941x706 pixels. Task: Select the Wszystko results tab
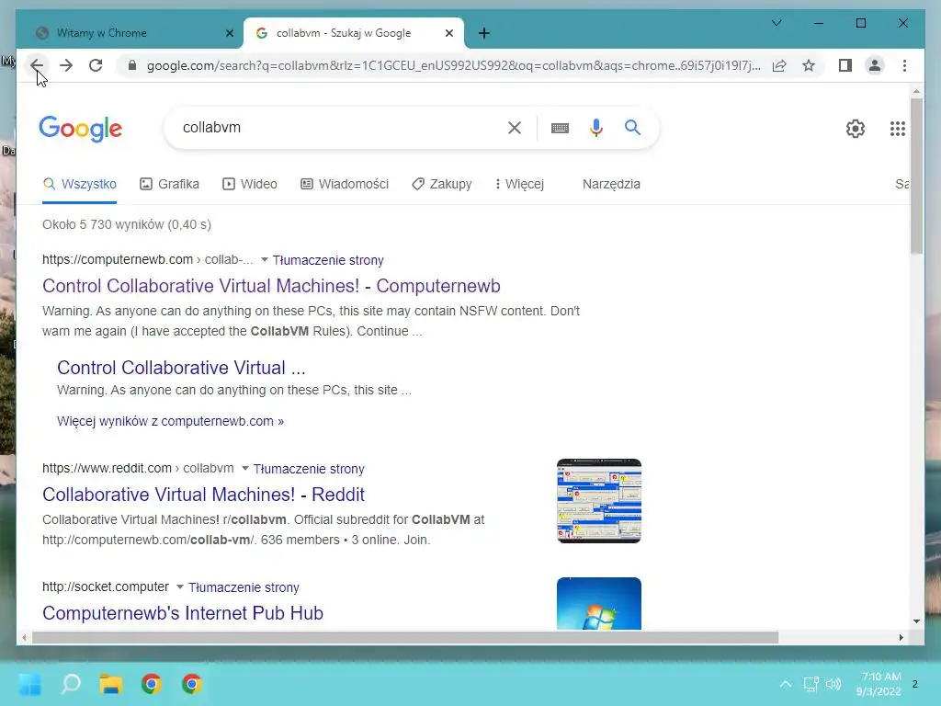point(80,184)
